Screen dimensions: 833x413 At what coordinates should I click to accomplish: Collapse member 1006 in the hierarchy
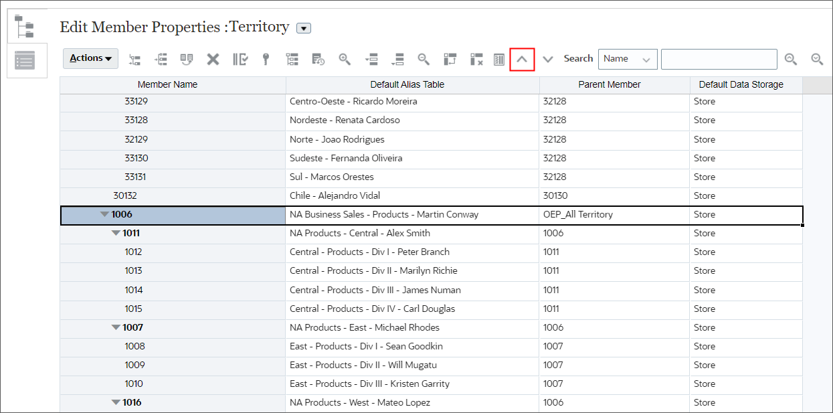pyautogui.click(x=104, y=214)
